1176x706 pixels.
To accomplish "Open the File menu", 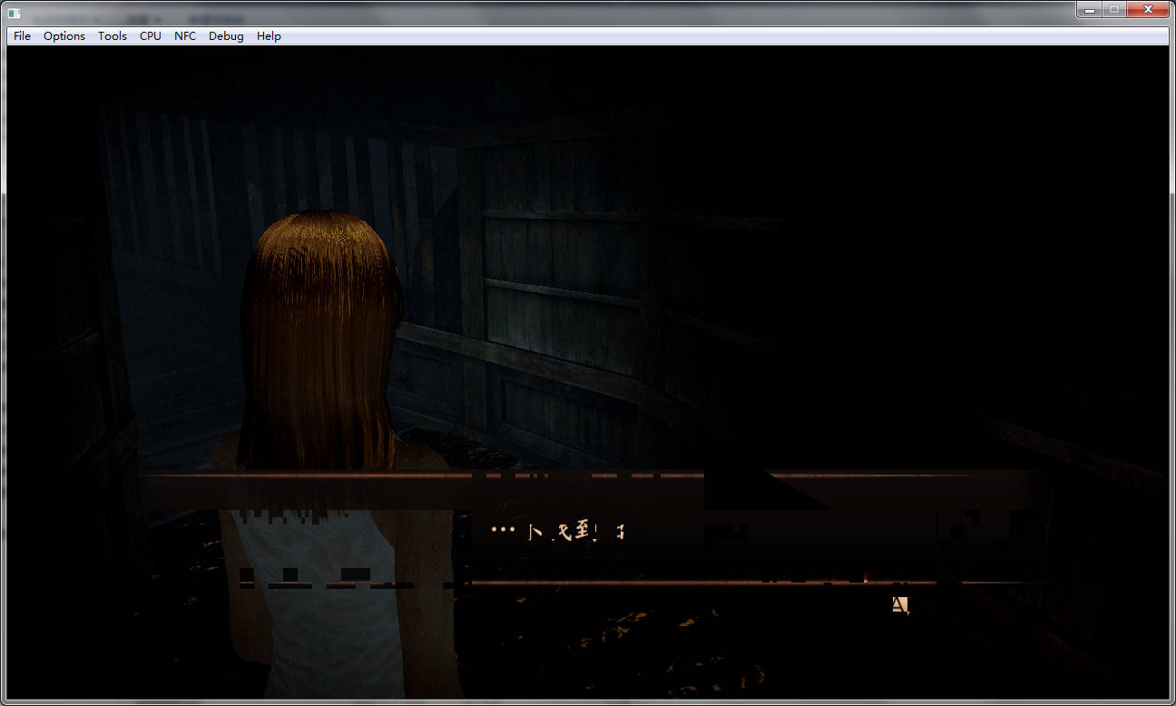I will pyautogui.click(x=22, y=36).
